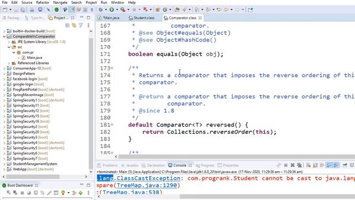Expand the JRE System Library node
This screenshot has width=355, height=200.
coord(9,42)
